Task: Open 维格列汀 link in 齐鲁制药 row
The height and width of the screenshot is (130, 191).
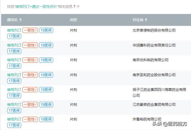Action: tap(14, 119)
